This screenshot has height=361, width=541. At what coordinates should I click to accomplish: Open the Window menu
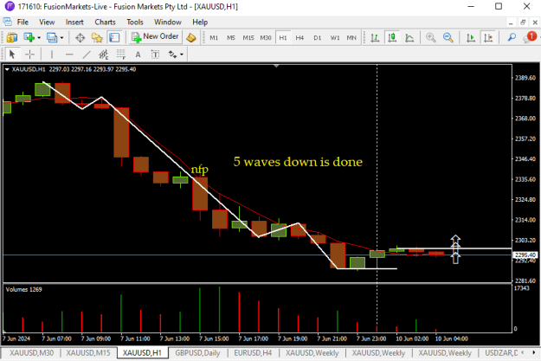coord(168,23)
